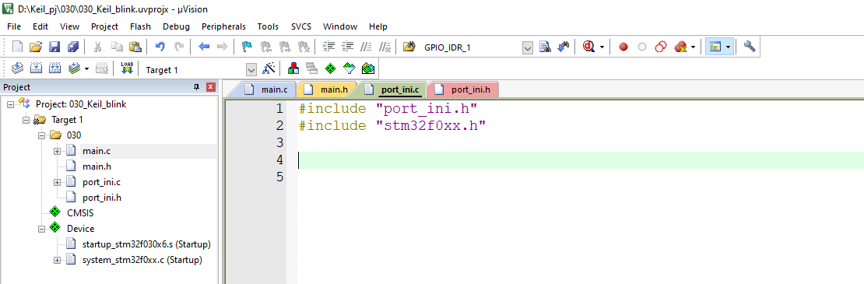Viewport: 864px width, 284px height.
Task: Select main.h in the project tree
Action: (97, 167)
